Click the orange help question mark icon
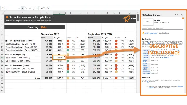This screenshot has height=105, width=187. [x=183, y=18]
